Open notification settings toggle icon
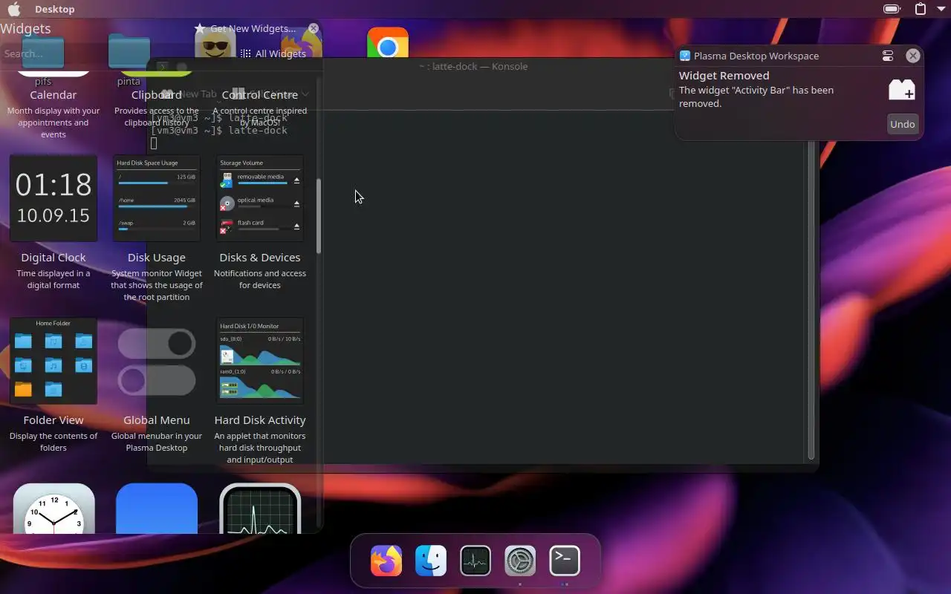This screenshot has height=594, width=951. (888, 56)
